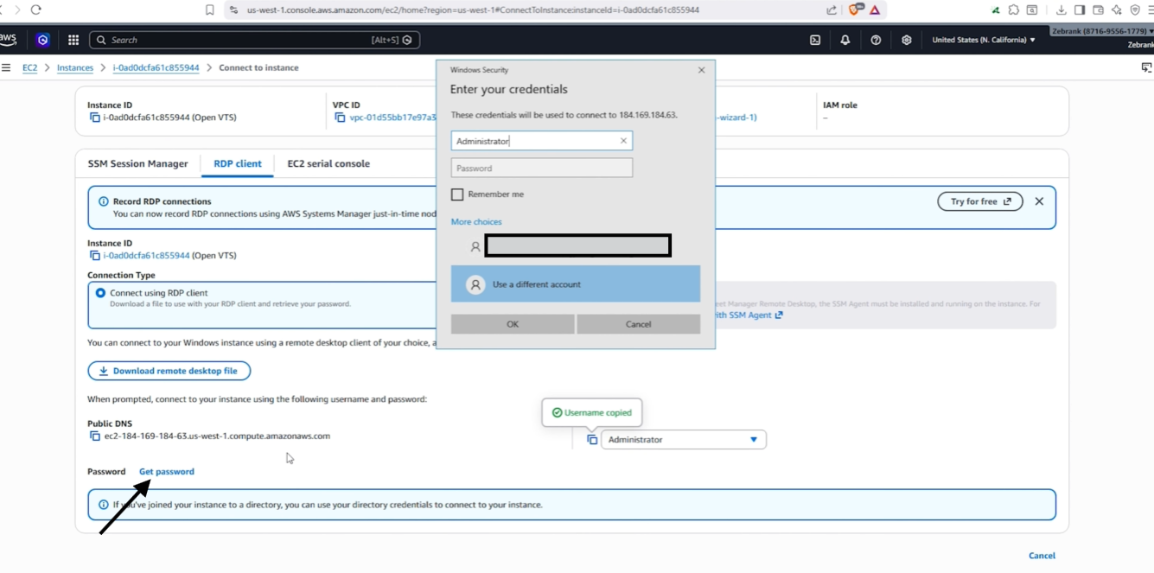
Task: Switch to EC2 serial console tab
Action: [328, 163]
